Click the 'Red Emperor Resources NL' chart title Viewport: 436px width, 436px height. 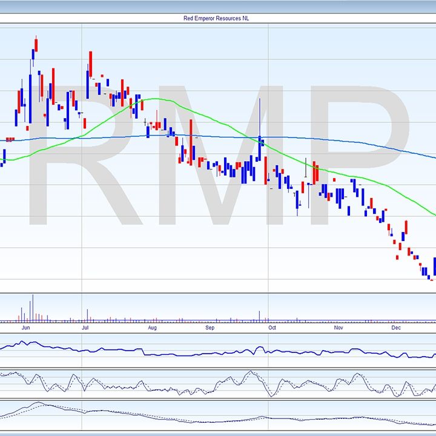point(216,18)
